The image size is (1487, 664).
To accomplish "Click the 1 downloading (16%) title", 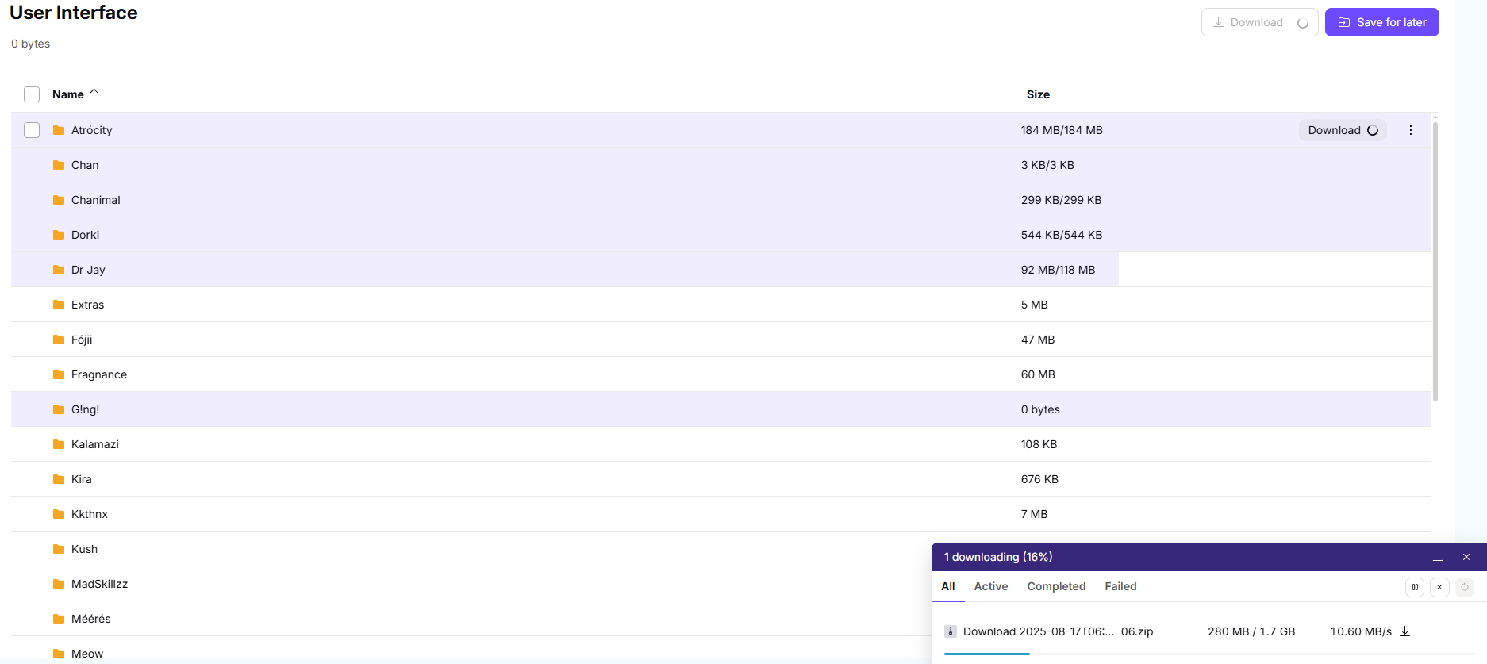I will point(998,557).
